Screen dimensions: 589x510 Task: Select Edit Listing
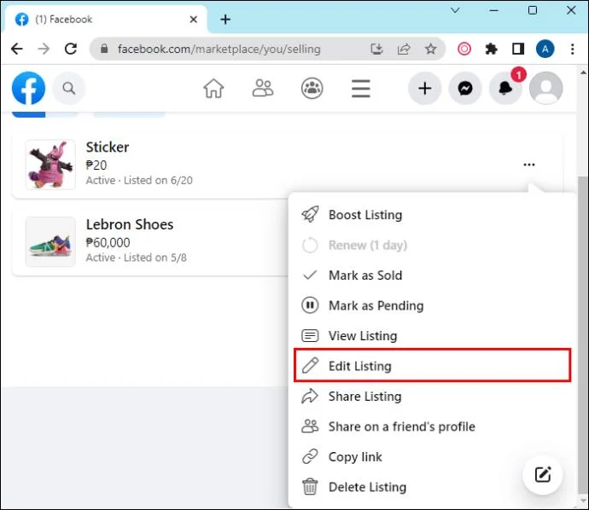coord(432,366)
